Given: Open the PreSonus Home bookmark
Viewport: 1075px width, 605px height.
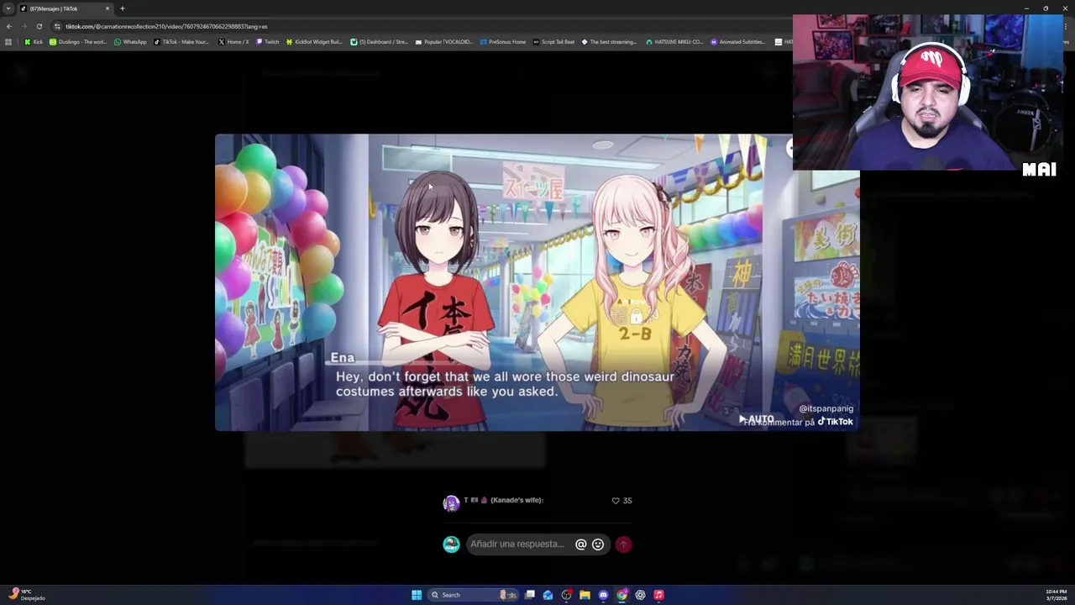Looking at the screenshot, I should coord(503,42).
